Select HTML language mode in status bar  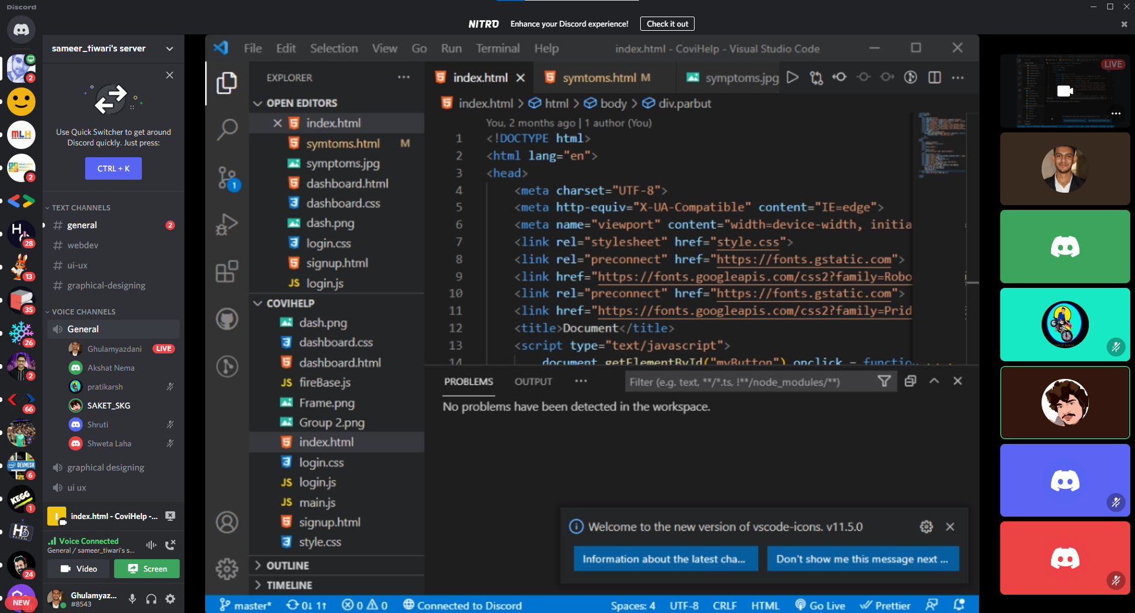click(765, 605)
